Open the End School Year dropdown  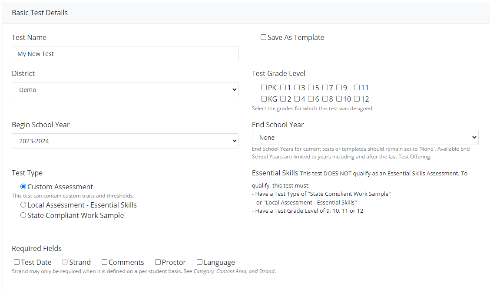pyautogui.click(x=365, y=138)
